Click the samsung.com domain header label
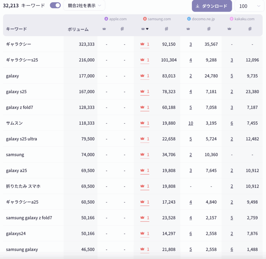 (x=159, y=19)
